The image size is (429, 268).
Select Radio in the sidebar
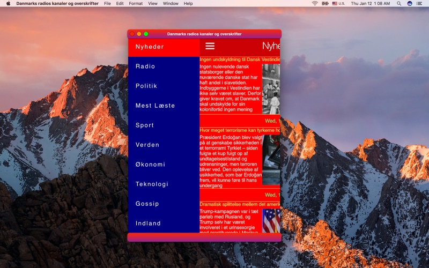pyautogui.click(x=164, y=66)
